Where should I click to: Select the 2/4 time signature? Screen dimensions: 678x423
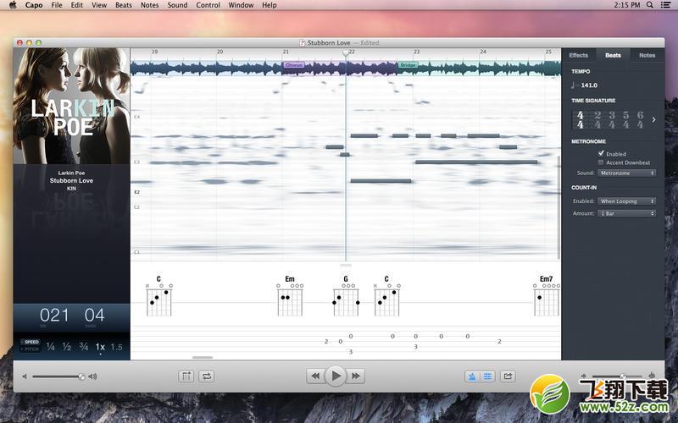pos(597,119)
